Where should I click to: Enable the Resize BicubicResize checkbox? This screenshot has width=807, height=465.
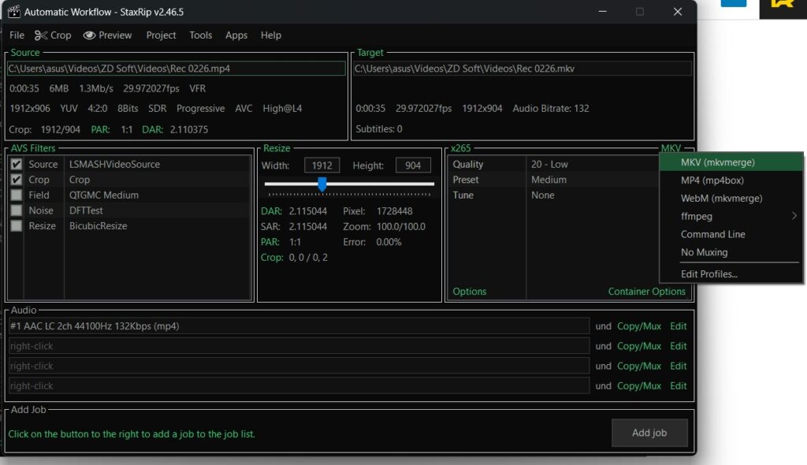pos(17,226)
